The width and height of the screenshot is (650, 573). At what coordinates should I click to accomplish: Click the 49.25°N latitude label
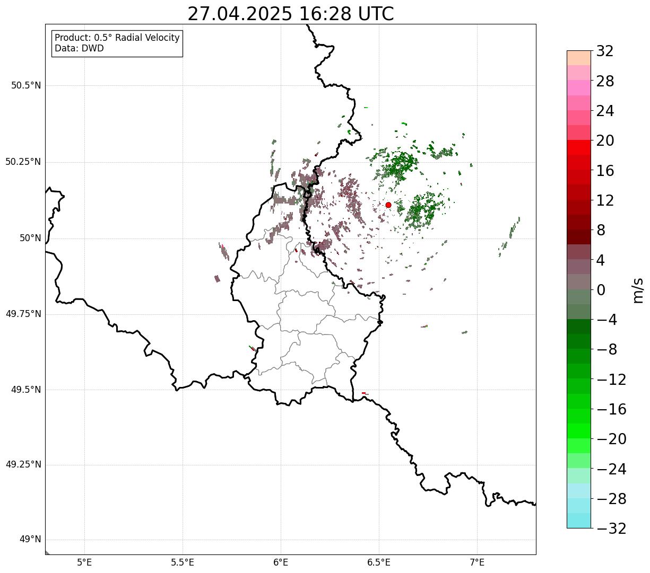coord(23,465)
